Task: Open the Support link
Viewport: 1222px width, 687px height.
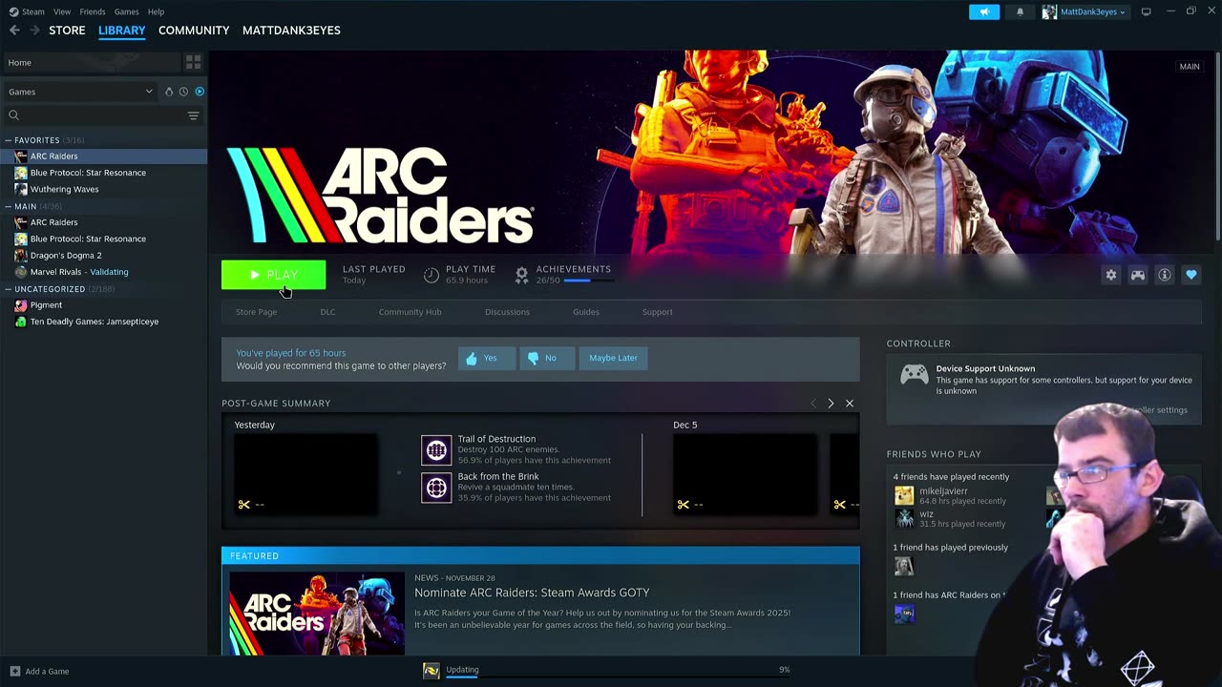Action: pyautogui.click(x=658, y=312)
